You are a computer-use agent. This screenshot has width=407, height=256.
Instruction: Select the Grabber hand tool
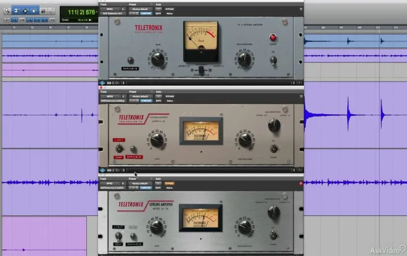pyautogui.click(x=34, y=10)
